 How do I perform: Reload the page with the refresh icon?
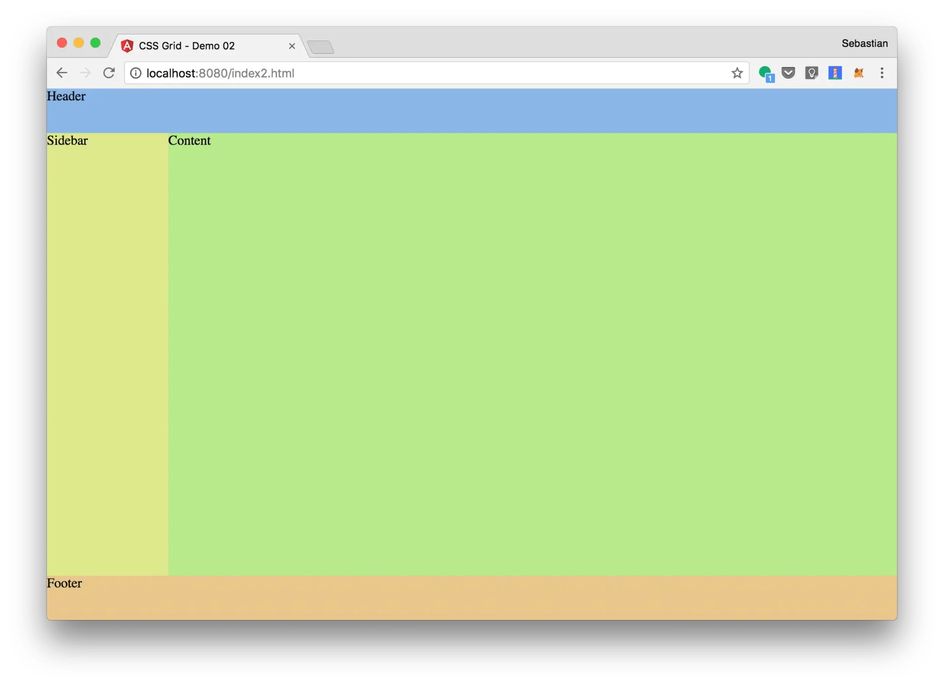tap(109, 73)
